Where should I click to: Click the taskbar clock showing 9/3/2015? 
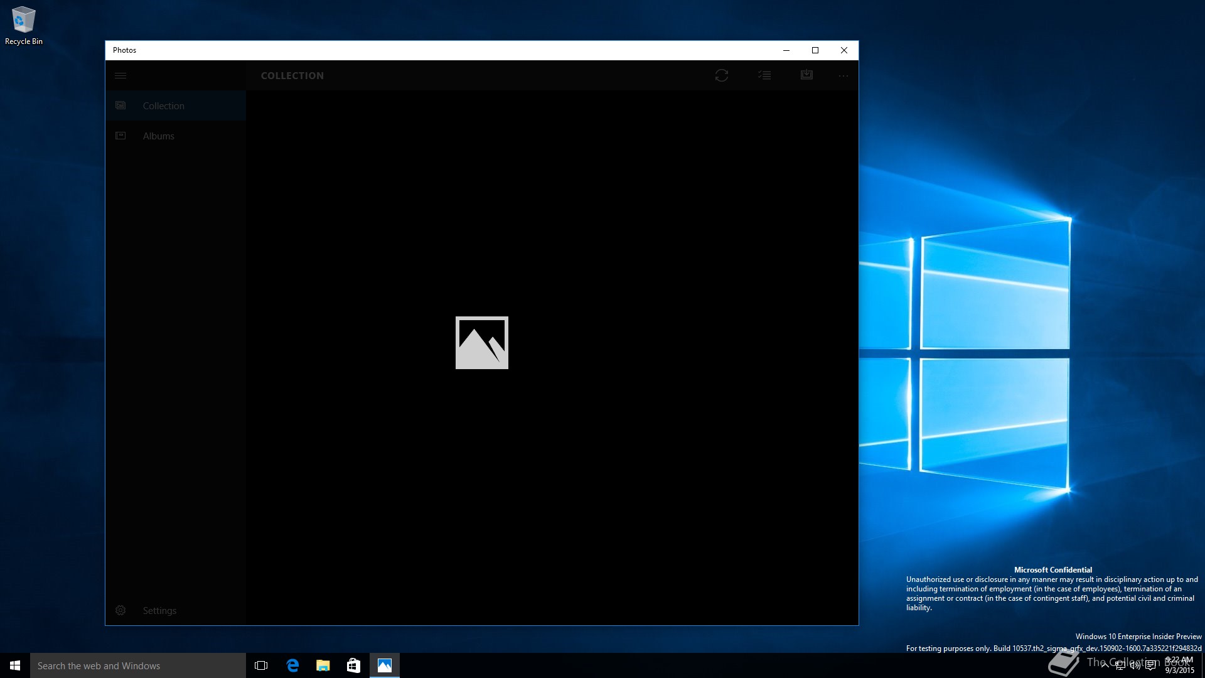pyautogui.click(x=1179, y=665)
